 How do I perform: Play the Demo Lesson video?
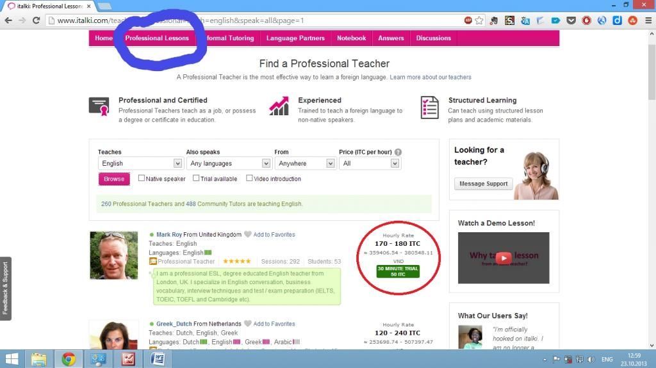[x=504, y=258]
